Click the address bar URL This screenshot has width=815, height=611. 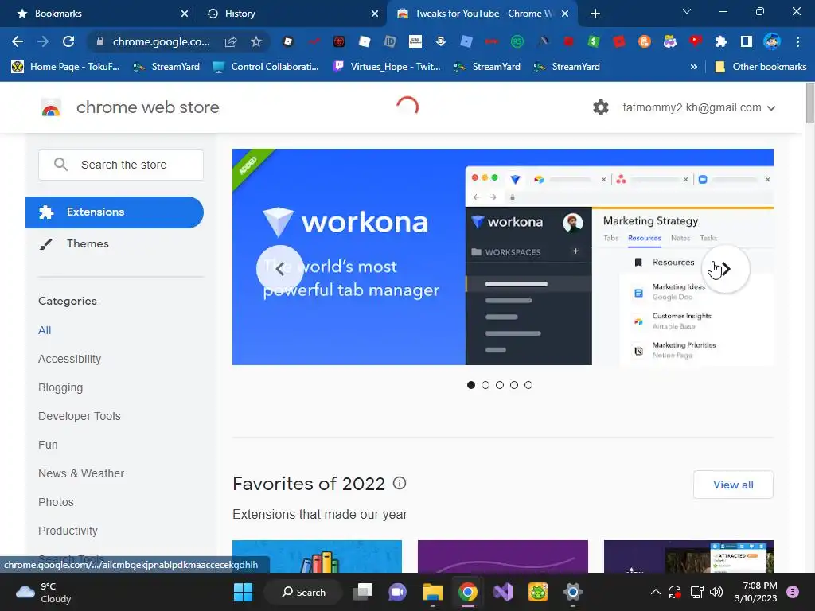(161, 41)
